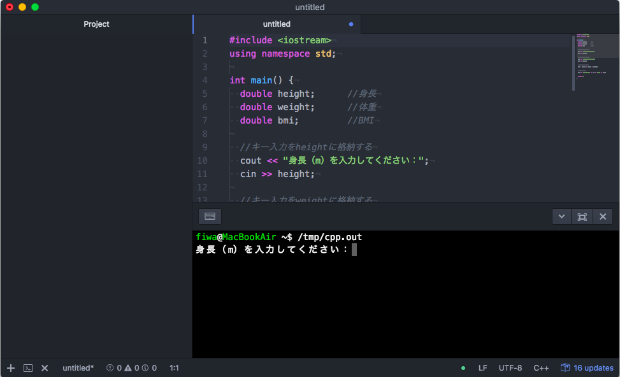The width and height of the screenshot is (620, 377).
Task: Open the LF line ending selector
Action: (483, 368)
